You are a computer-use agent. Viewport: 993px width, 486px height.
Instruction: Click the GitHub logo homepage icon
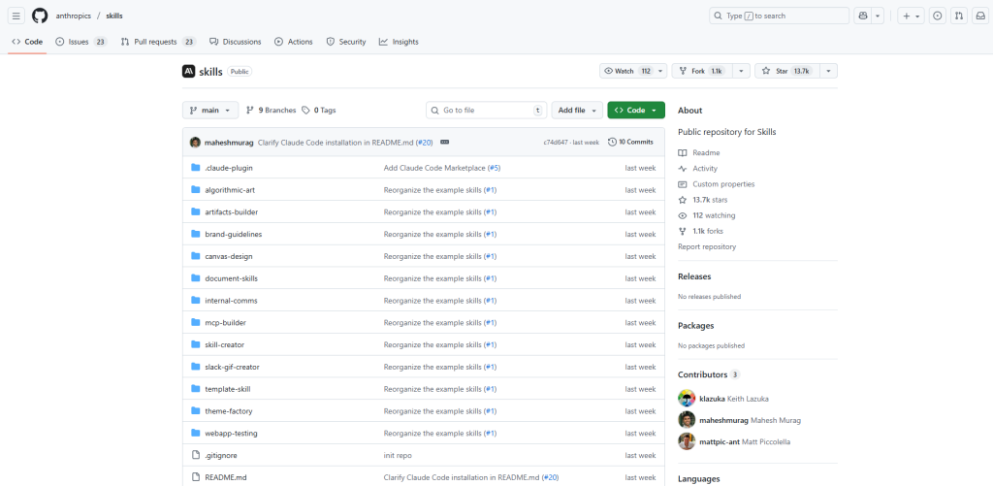pyautogui.click(x=40, y=16)
